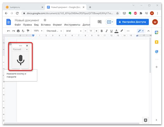Screen dimensions: 164x127
Task: Toggle bold formatting
Action: tap(102, 31)
